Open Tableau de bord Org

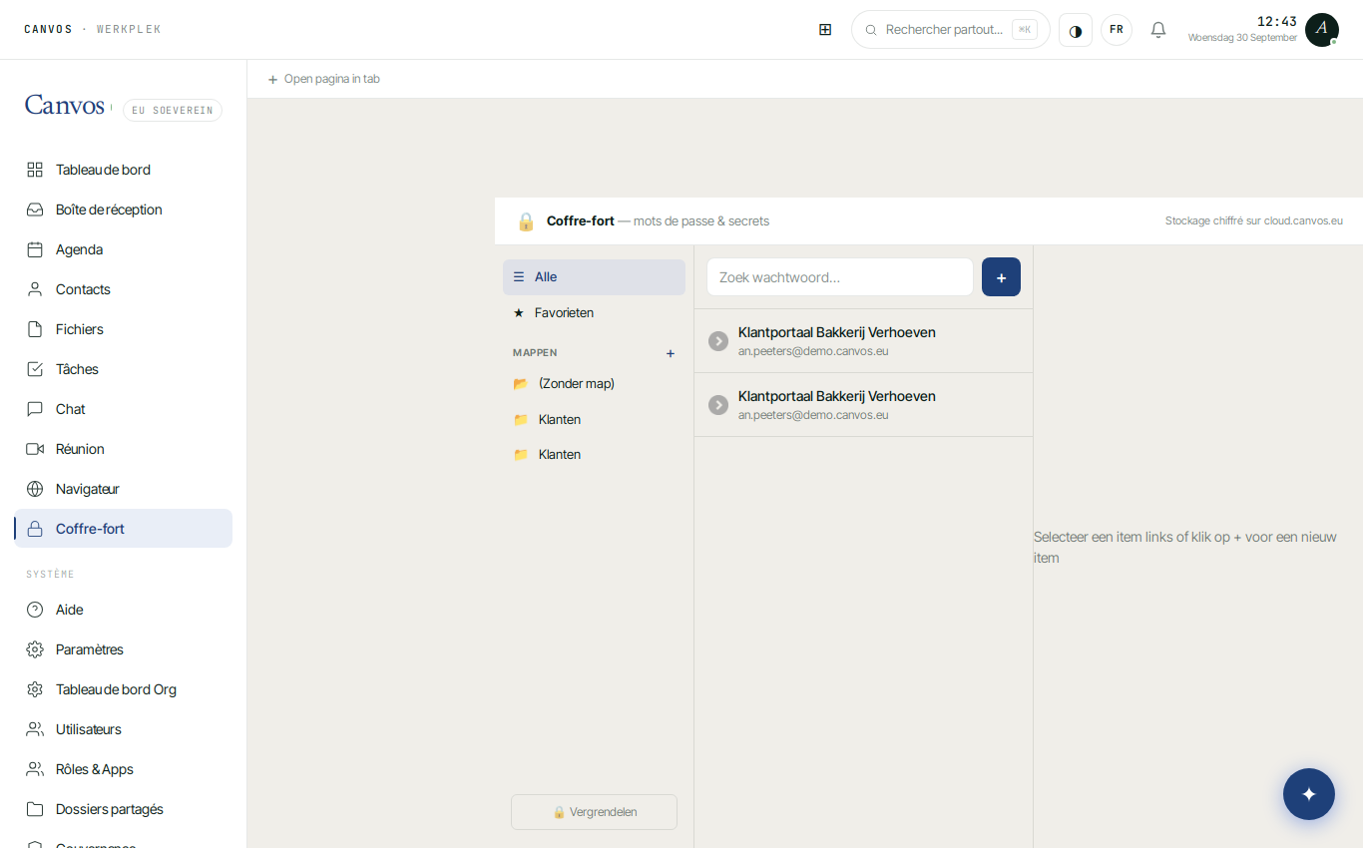(x=123, y=689)
